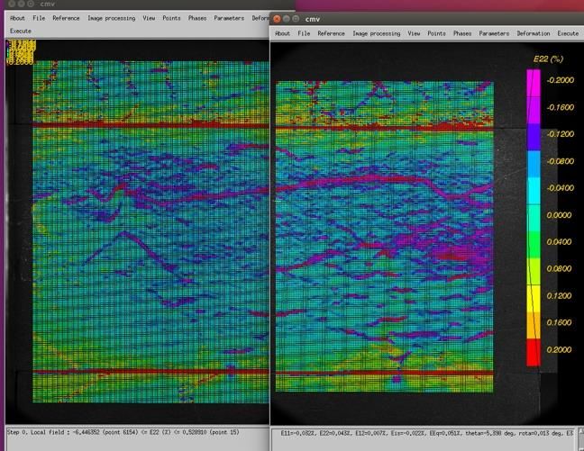Open Deformation menu in the right cmv window

click(533, 33)
